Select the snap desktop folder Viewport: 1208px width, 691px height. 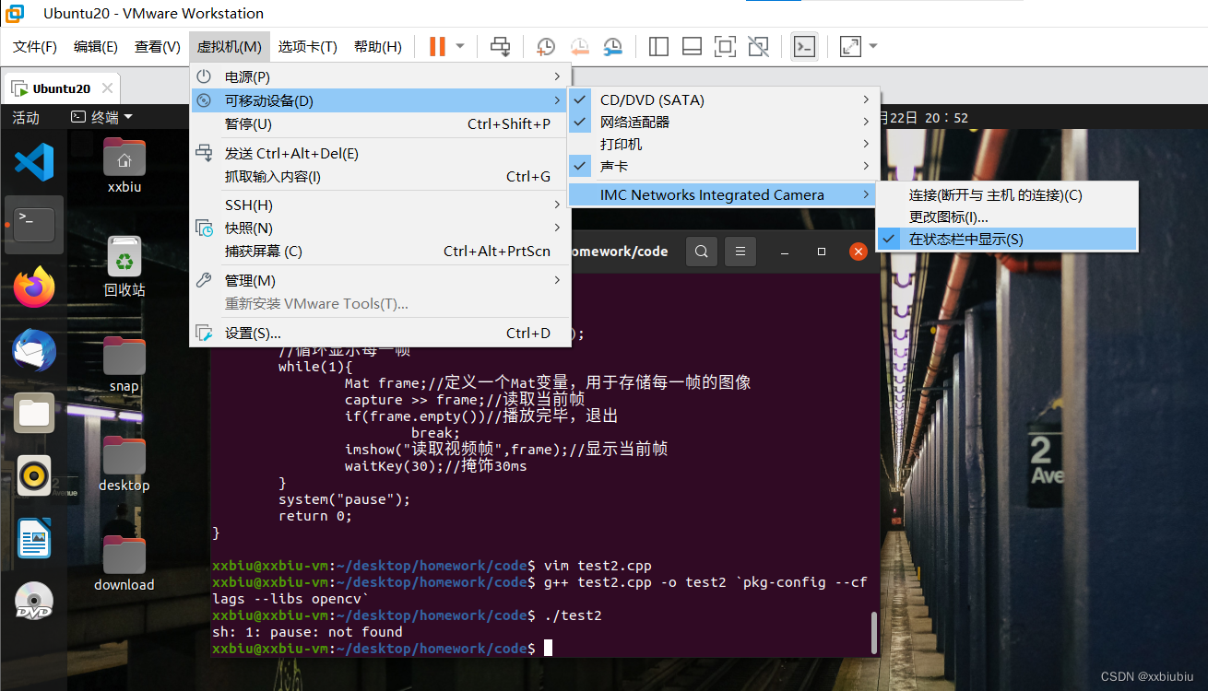tap(124, 364)
